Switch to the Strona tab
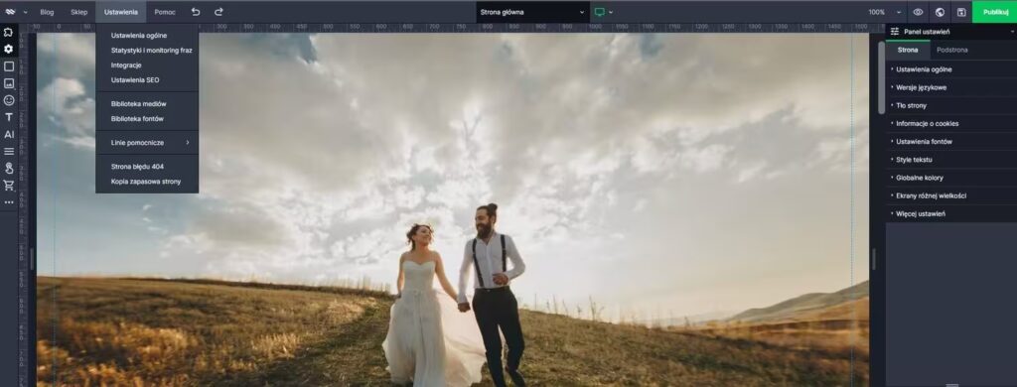The width and height of the screenshot is (1017, 387). pyautogui.click(x=908, y=50)
